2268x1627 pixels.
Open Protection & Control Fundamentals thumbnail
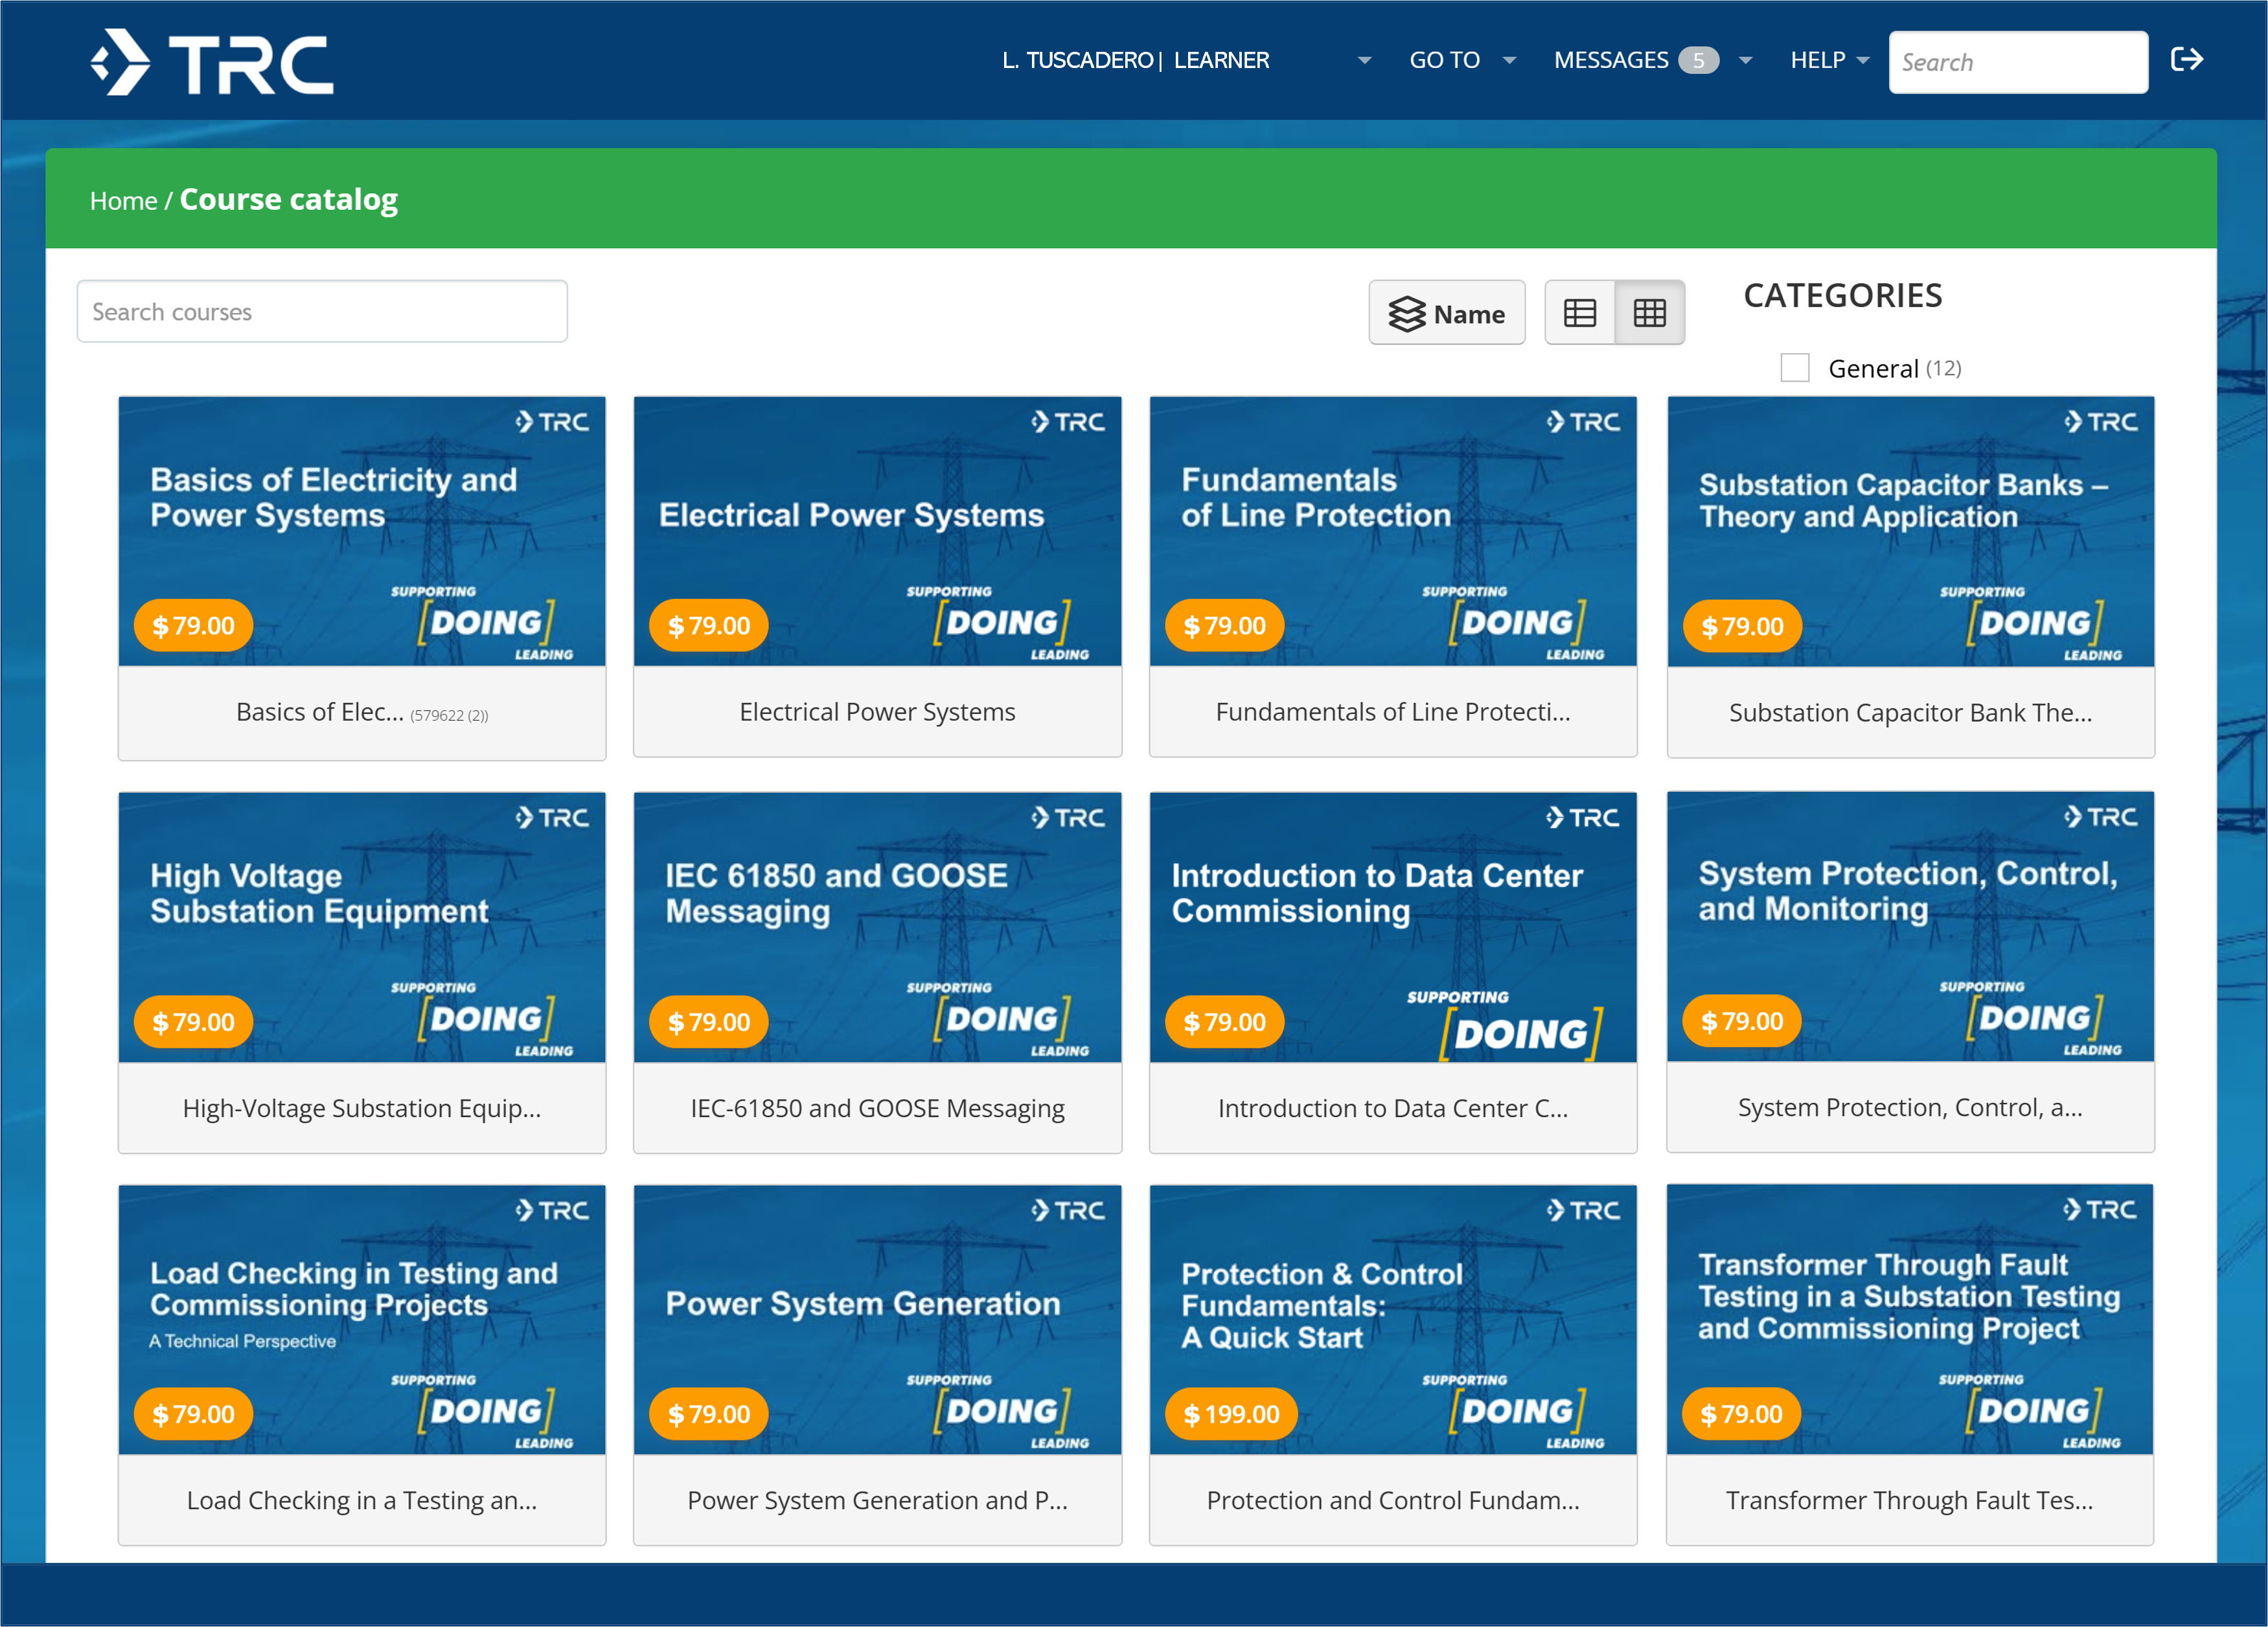[1393, 1320]
